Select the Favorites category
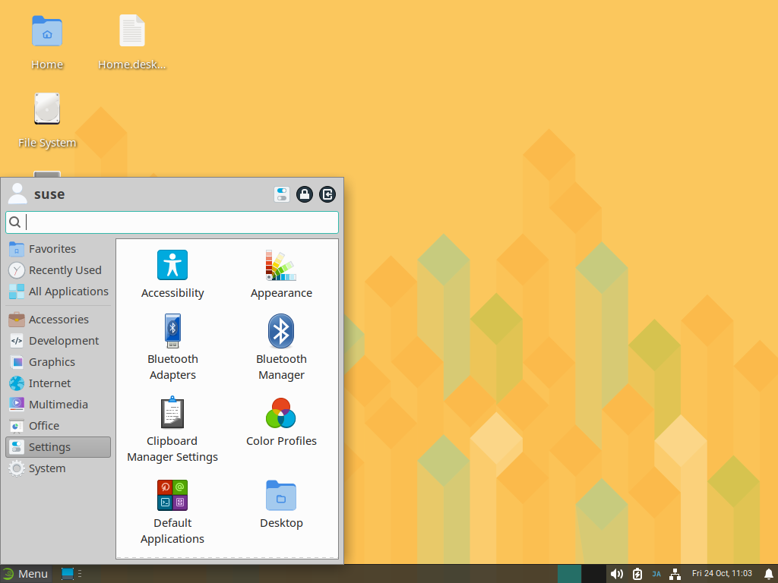The width and height of the screenshot is (778, 583). (52, 249)
